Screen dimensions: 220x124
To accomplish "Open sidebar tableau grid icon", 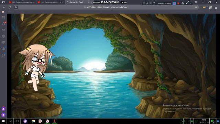I will (x=3, y=17).
